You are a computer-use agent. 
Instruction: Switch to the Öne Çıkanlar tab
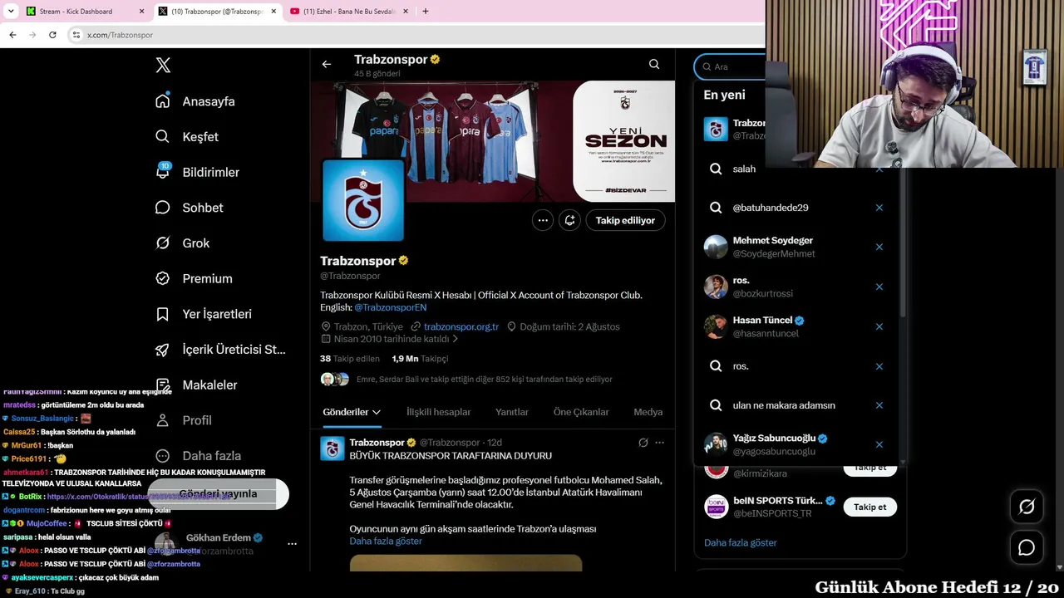[x=581, y=412]
